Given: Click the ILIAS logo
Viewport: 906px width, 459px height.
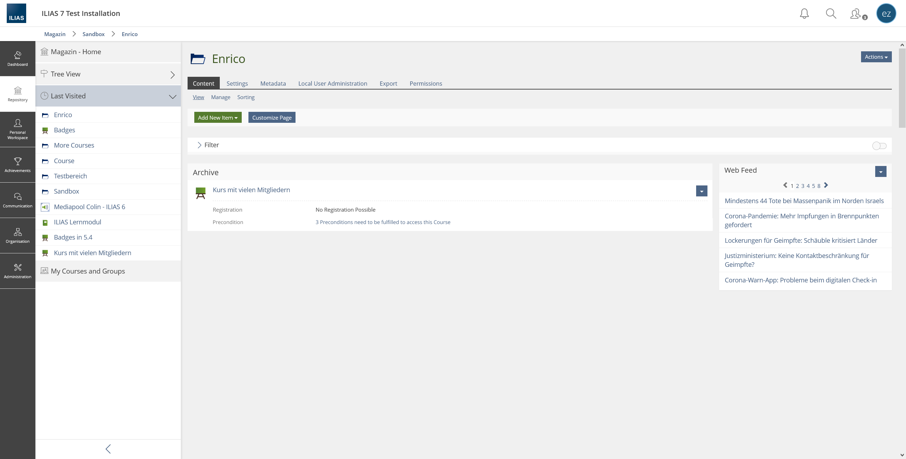Looking at the screenshot, I should (16, 13).
